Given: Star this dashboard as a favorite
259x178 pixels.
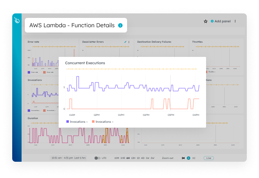Looking at the screenshot, I should [206, 21].
